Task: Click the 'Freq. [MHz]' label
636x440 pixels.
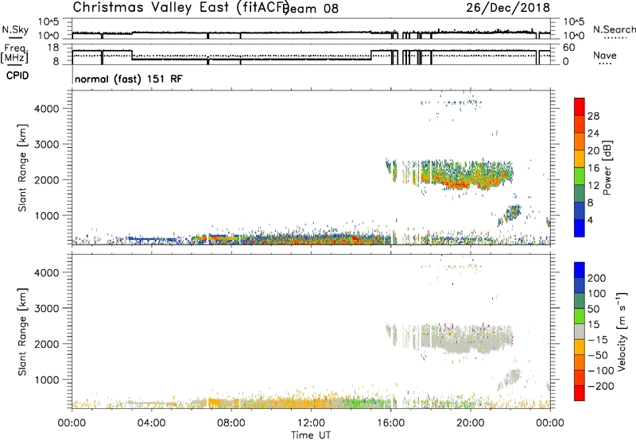Action: tap(15, 54)
